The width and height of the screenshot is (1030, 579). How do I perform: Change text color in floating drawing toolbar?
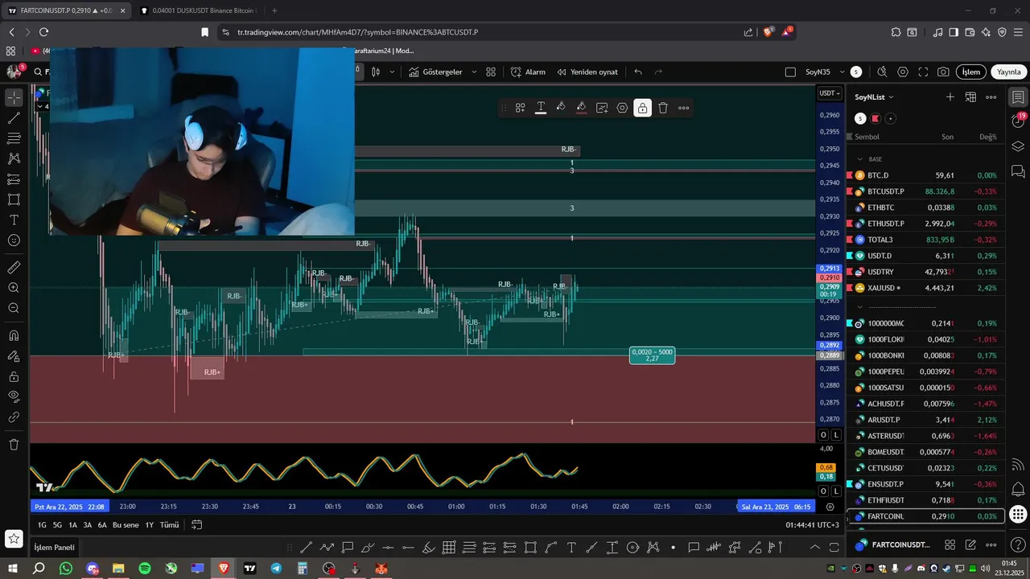[541, 108]
